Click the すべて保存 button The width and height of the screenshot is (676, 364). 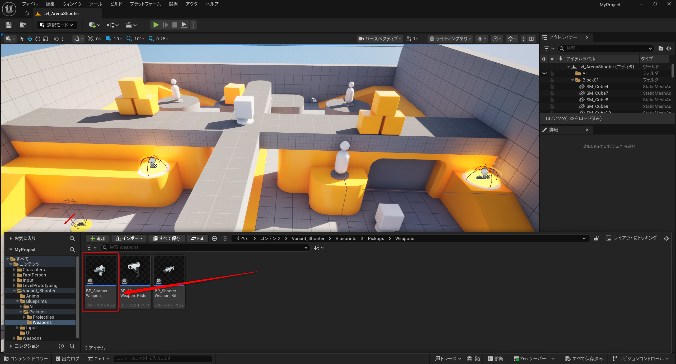167,238
